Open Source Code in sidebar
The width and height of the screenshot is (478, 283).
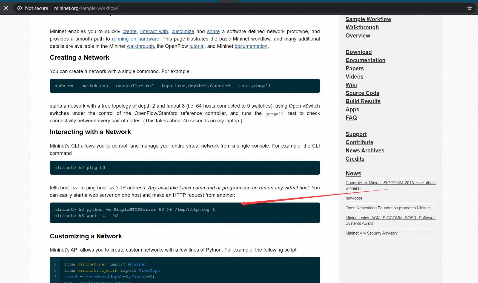[362, 93]
